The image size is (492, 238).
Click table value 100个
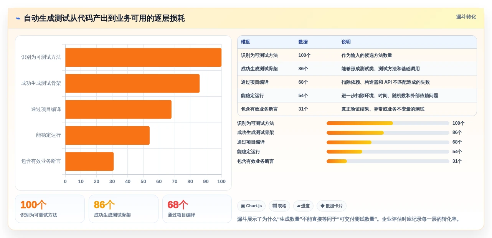coord(305,55)
